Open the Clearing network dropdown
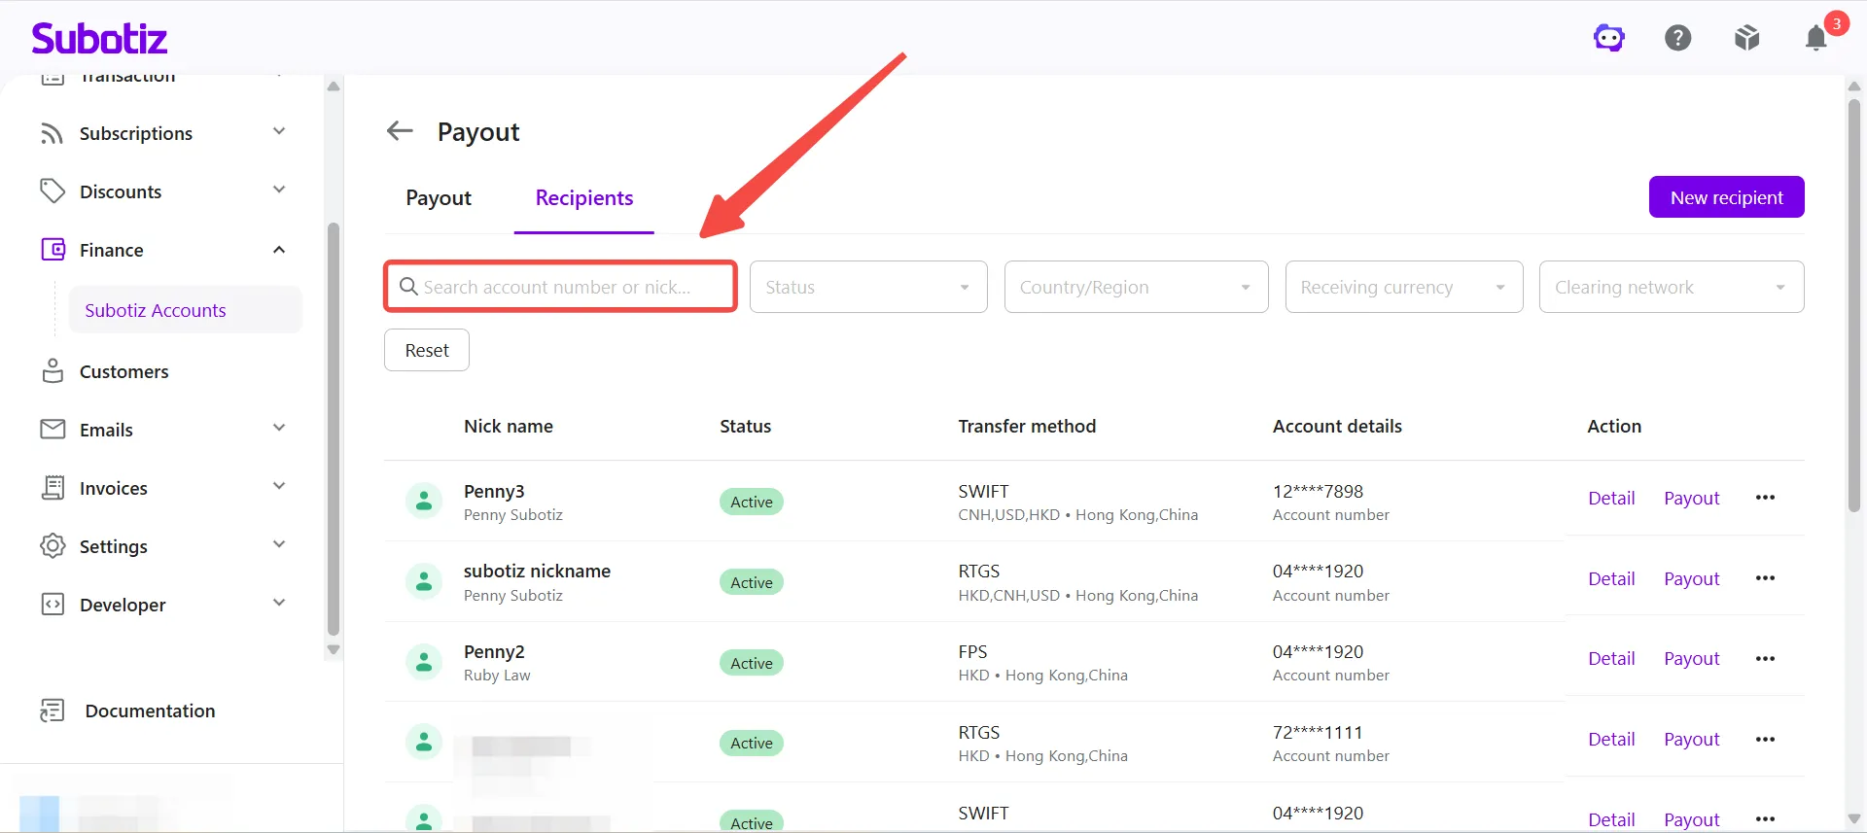 1672,287
